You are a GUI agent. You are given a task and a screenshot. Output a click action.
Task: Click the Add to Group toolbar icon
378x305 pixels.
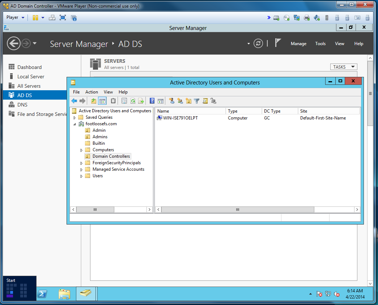[x=213, y=101]
